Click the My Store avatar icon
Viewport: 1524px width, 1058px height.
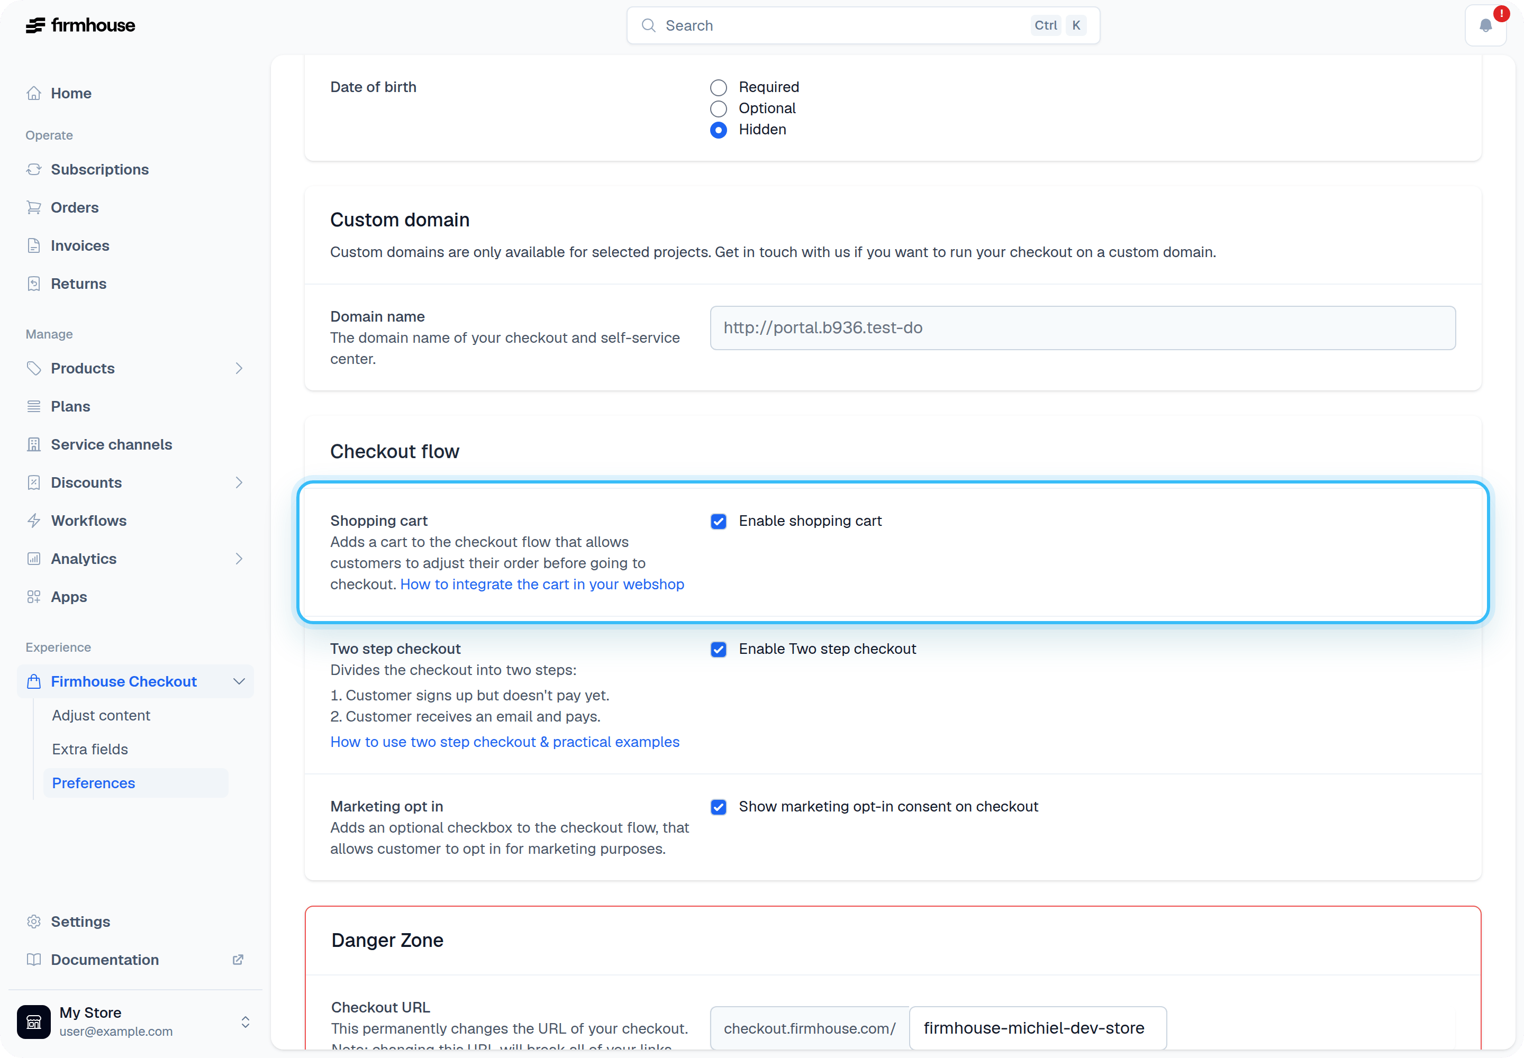[x=34, y=1021]
